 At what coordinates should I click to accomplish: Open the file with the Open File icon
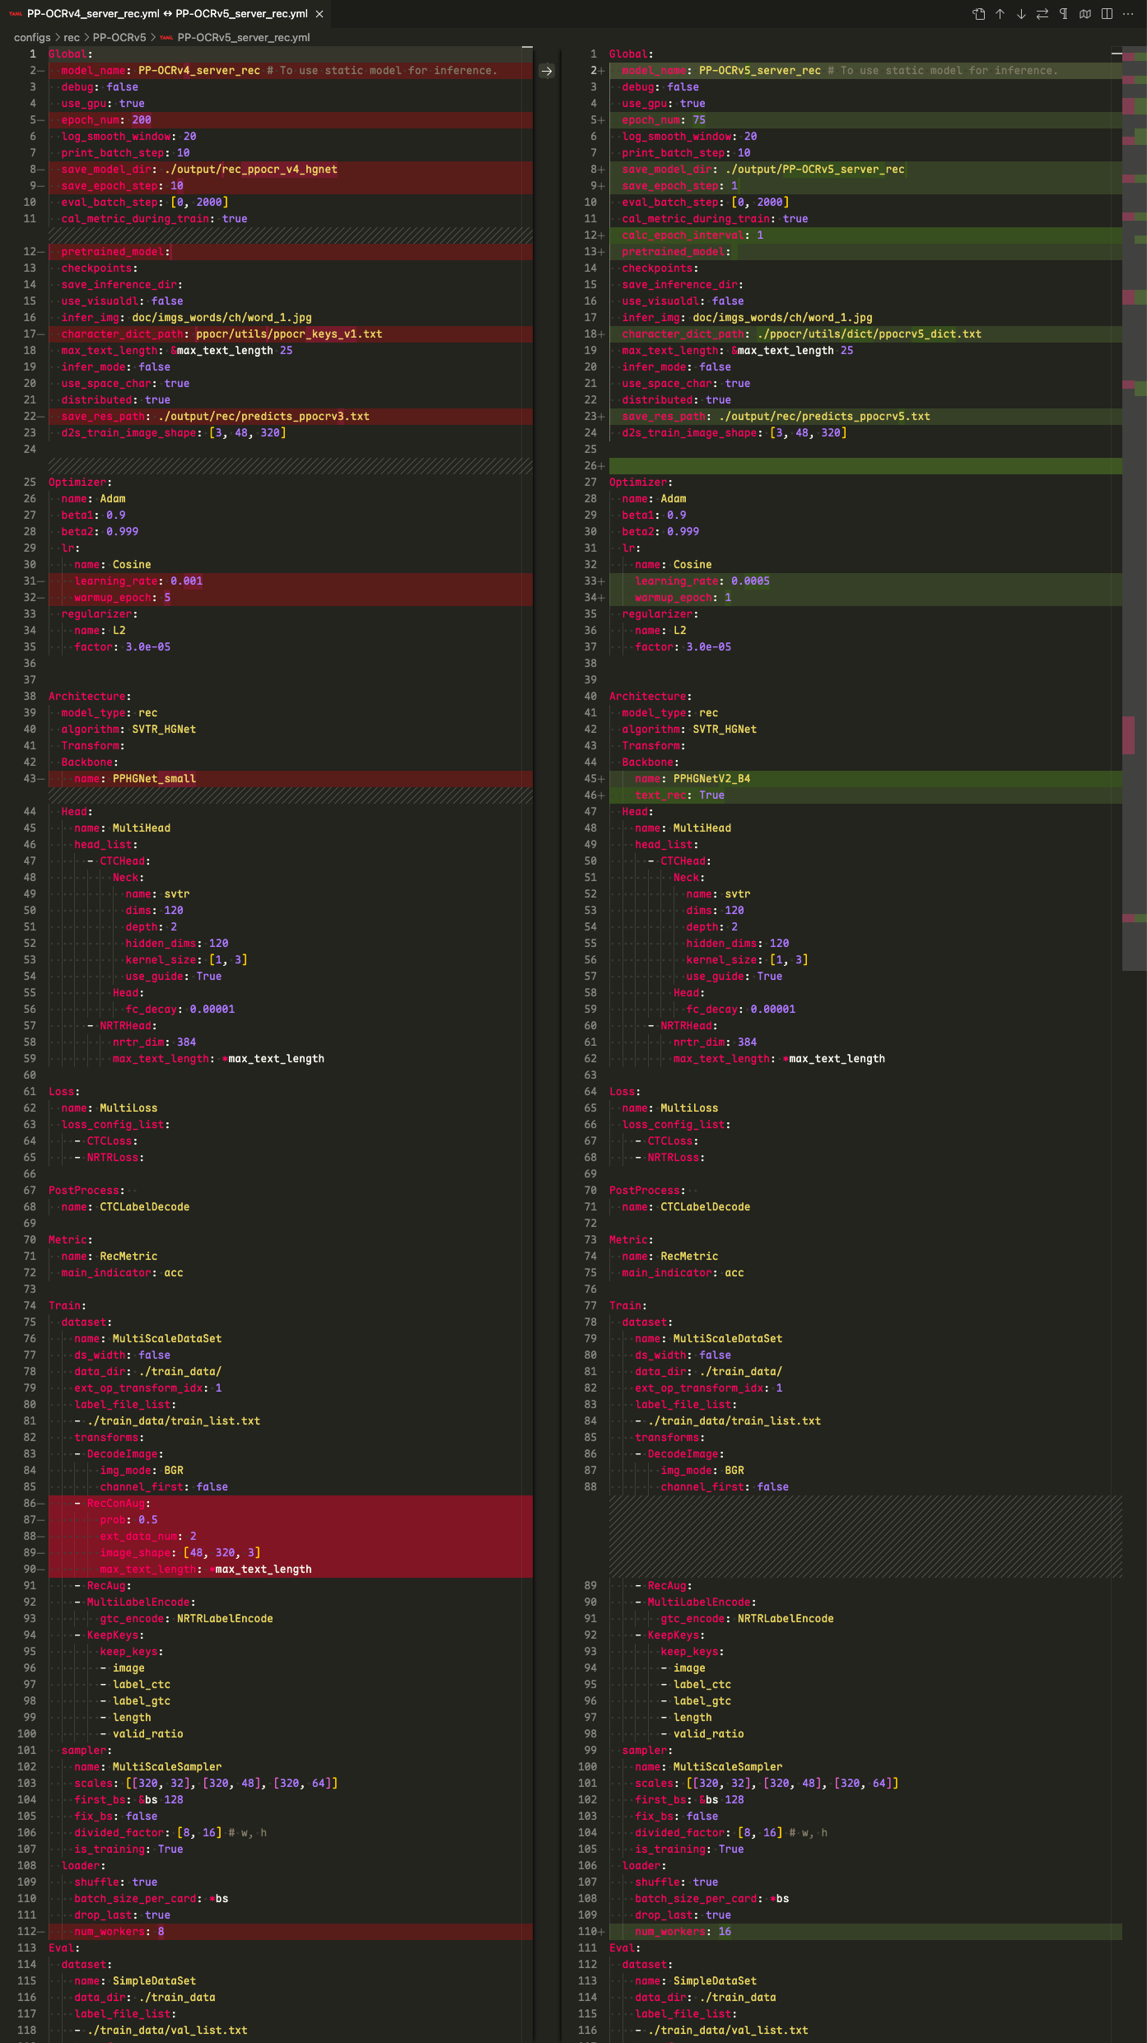[978, 14]
